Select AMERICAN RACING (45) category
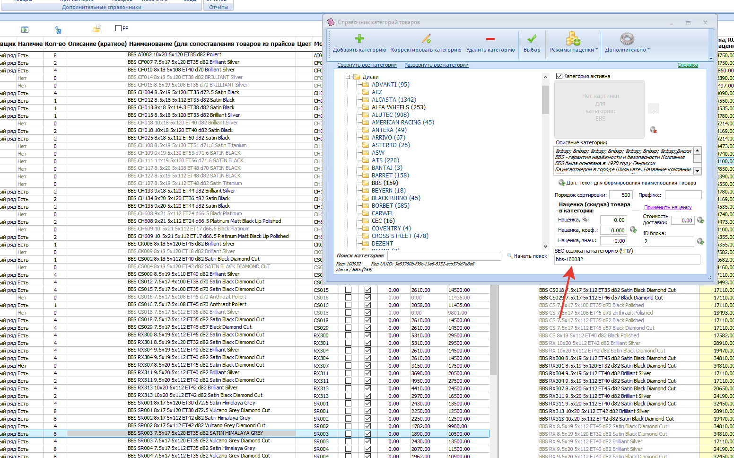Image resolution: width=734 pixels, height=458 pixels. click(403, 123)
